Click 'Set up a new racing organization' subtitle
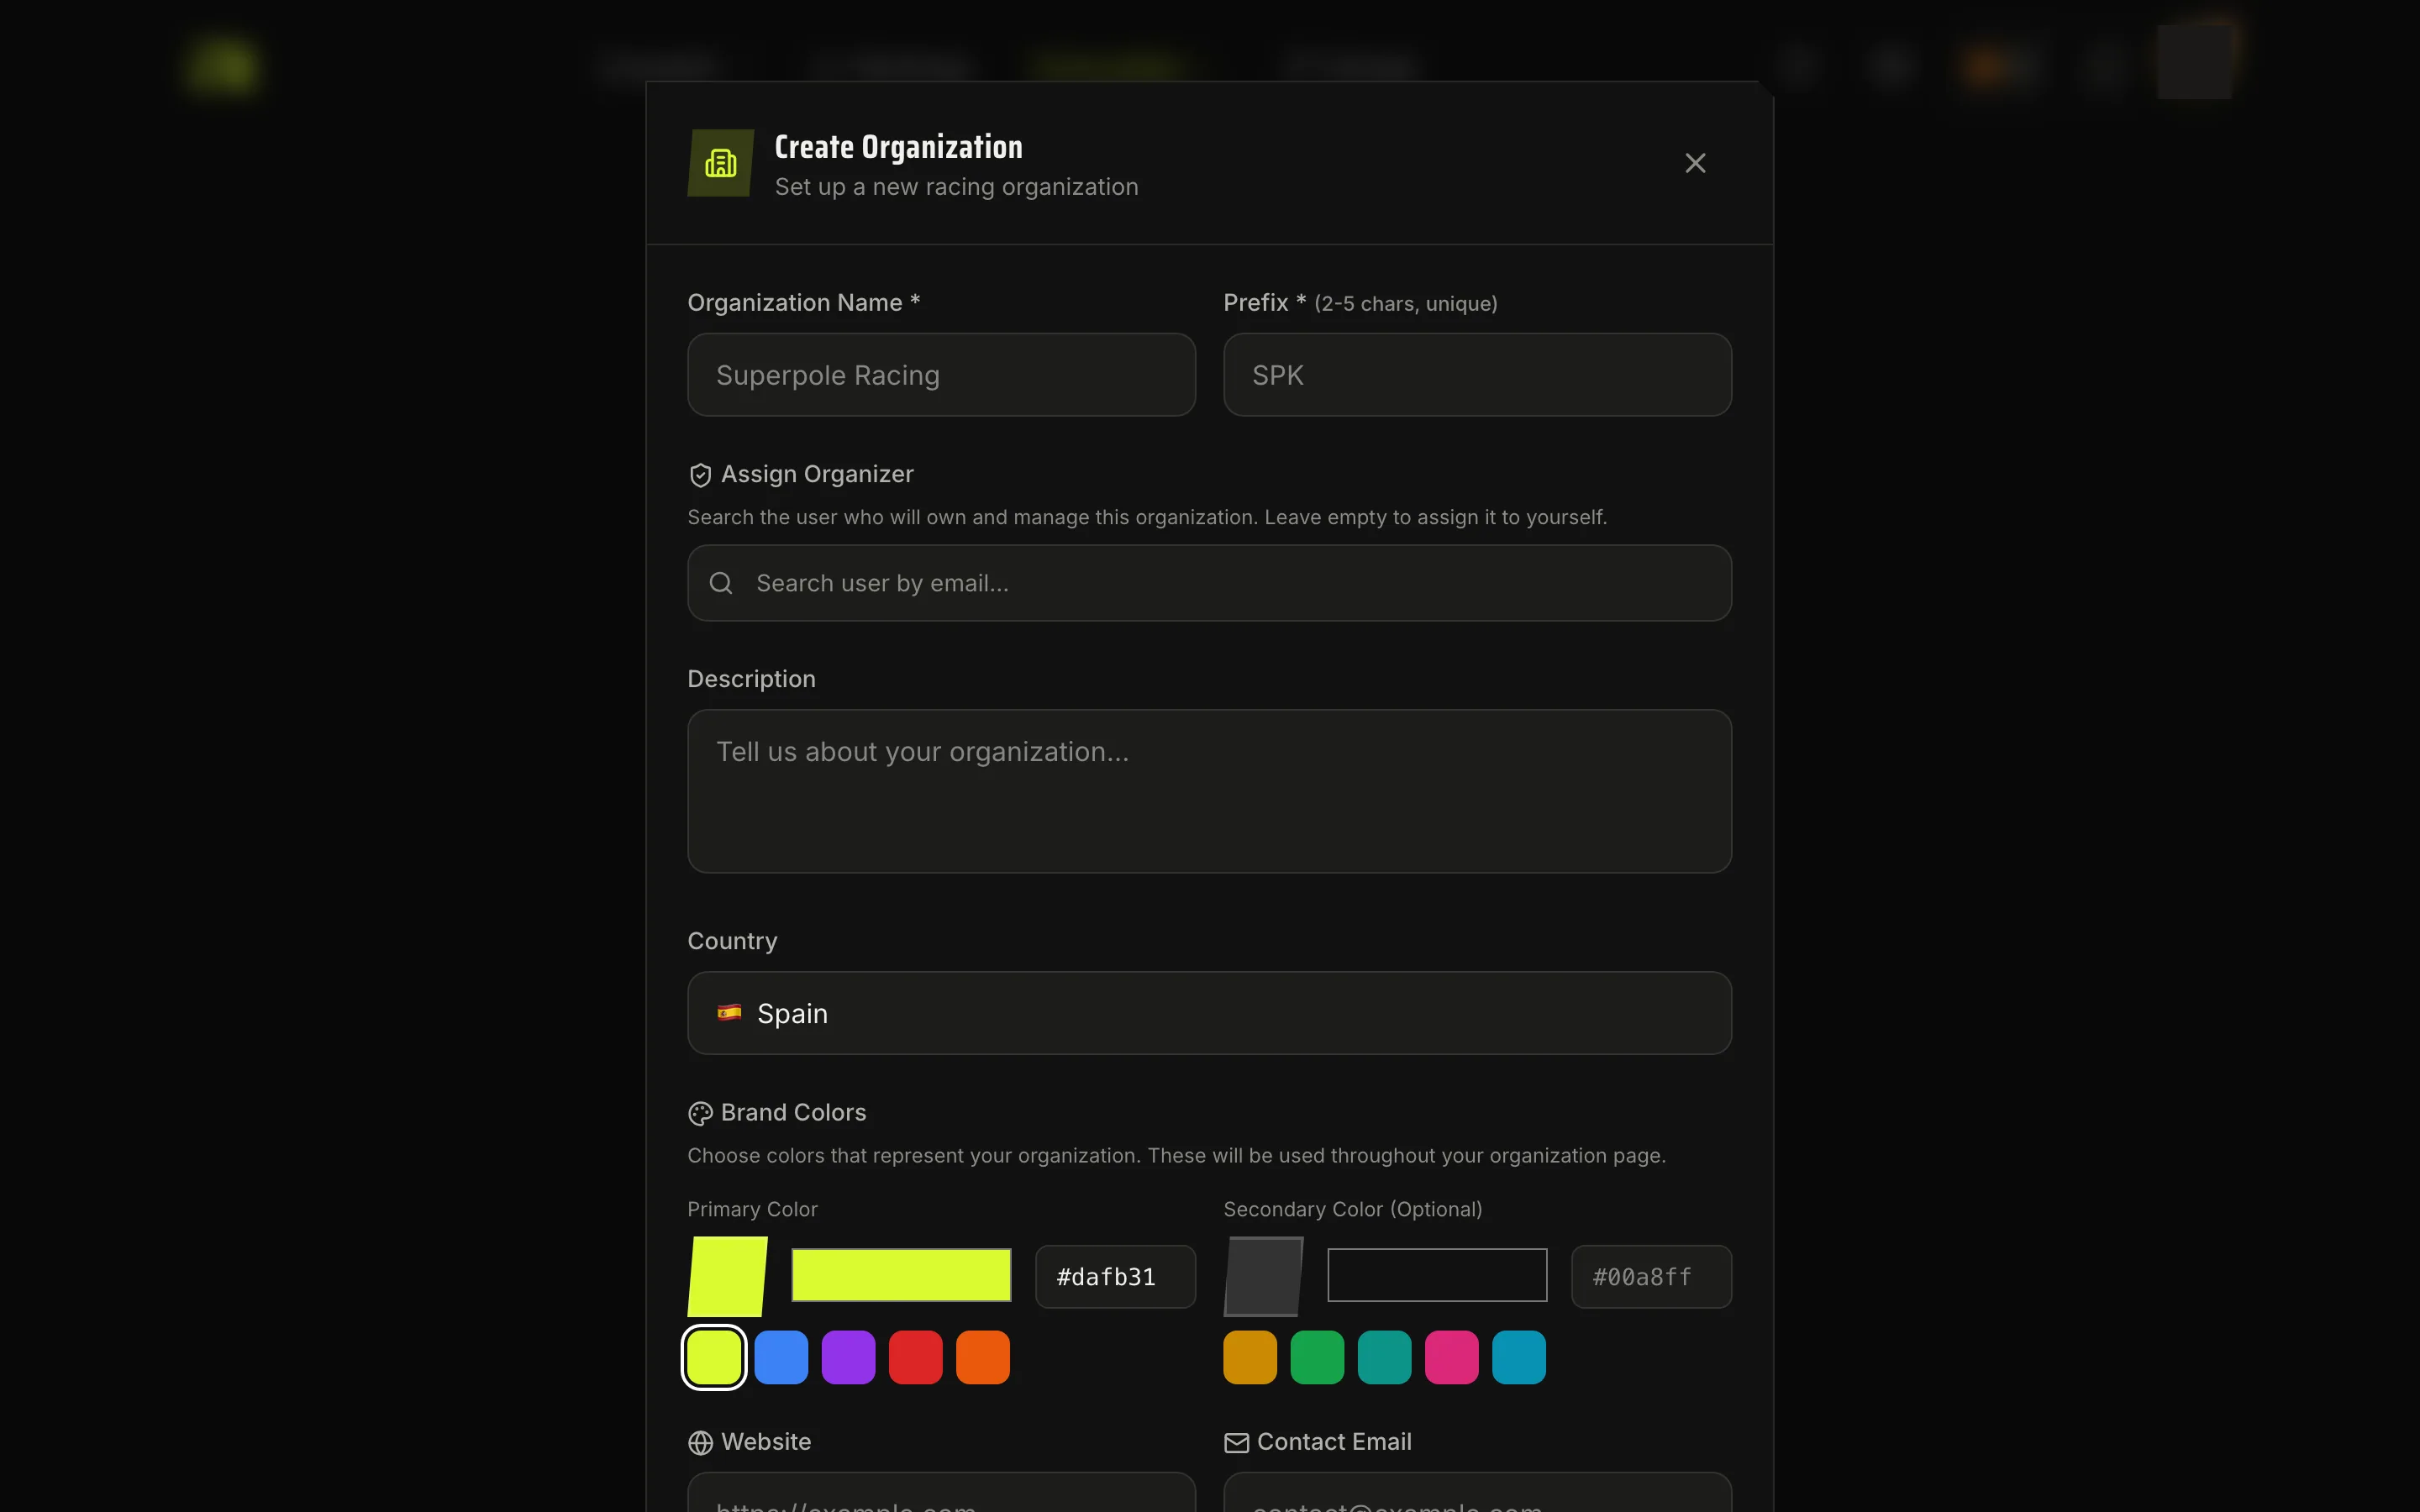Viewport: 2420px width, 1512px height. [x=956, y=187]
